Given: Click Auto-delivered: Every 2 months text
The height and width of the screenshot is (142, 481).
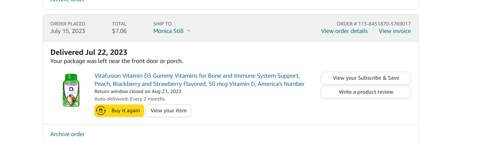Looking at the screenshot, I should [x=129, y=99].
